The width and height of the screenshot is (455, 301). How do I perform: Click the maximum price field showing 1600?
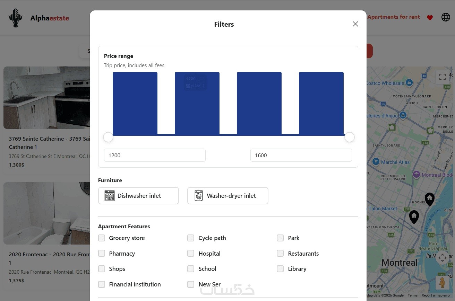click(301, 155)
